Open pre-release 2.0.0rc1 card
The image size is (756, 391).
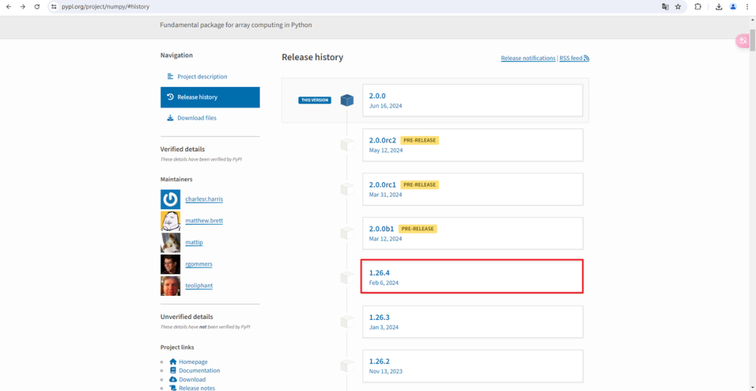point(472,190)
